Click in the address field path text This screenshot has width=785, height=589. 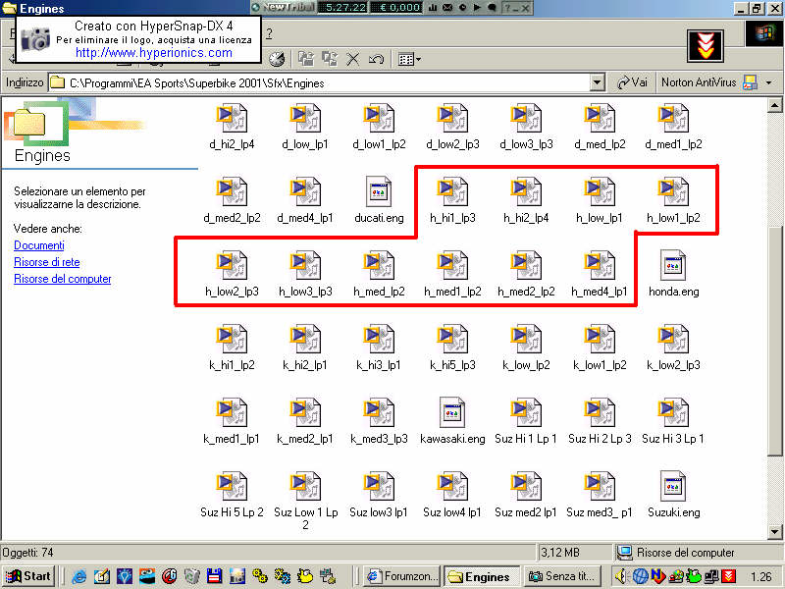click(x=197, y=83)
